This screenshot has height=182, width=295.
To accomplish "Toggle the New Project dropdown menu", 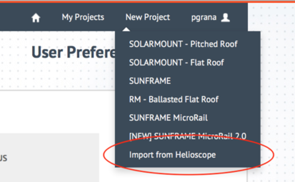I will (x=148, y=17).
